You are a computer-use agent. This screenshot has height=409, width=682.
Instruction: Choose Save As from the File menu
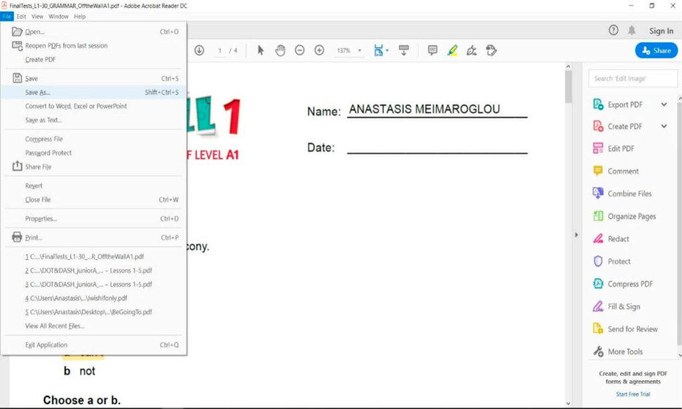tap(37, 93)
